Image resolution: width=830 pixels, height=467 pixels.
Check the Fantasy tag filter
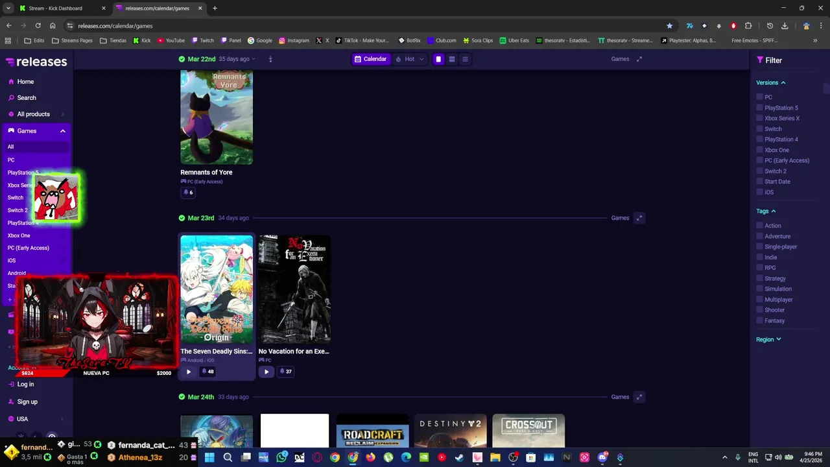(759, 320)
